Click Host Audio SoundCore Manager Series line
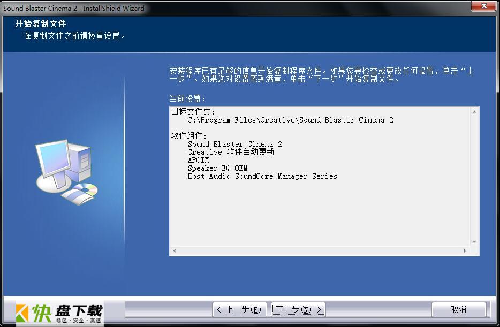The width and height of the screenshot is (500, 327). tap(262, 176)
